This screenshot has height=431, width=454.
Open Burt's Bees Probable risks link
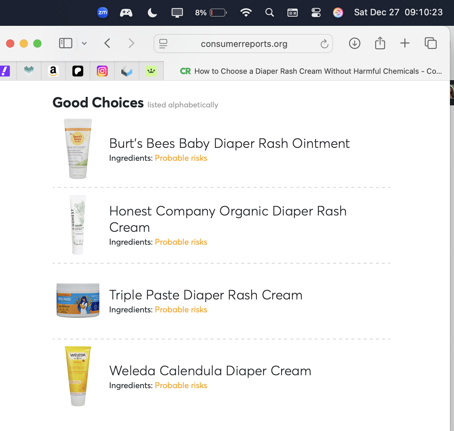181,158
